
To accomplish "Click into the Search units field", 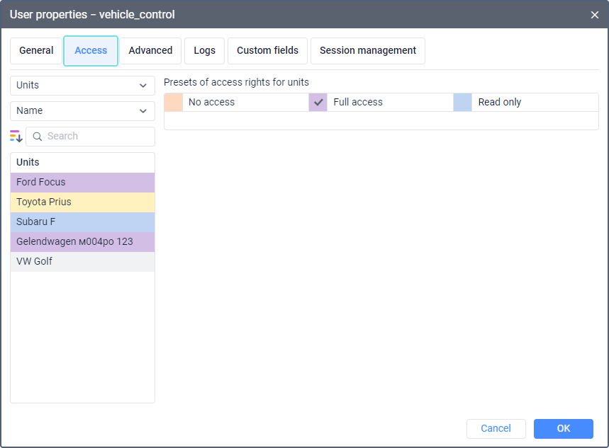I will click(96, 137).
